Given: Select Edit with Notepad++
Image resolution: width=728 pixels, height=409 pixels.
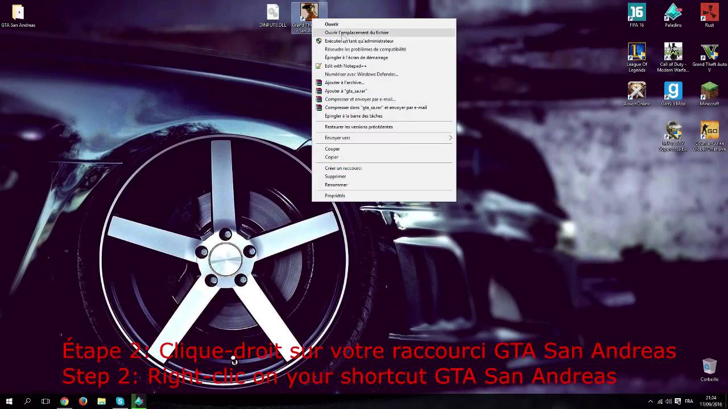Looking at the screenshot, I should point(384,66).
